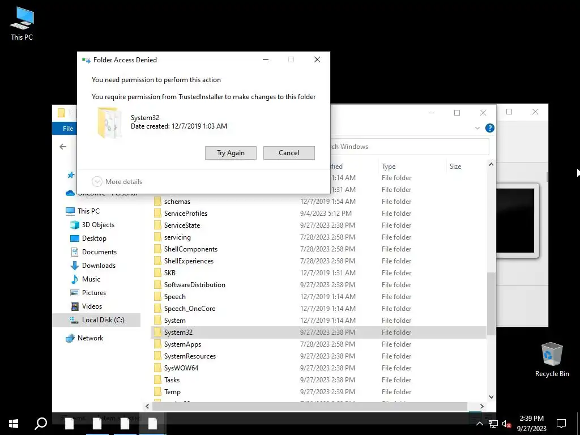Click the Temp folder icon
580x435 pixels.
coord(157,392)
